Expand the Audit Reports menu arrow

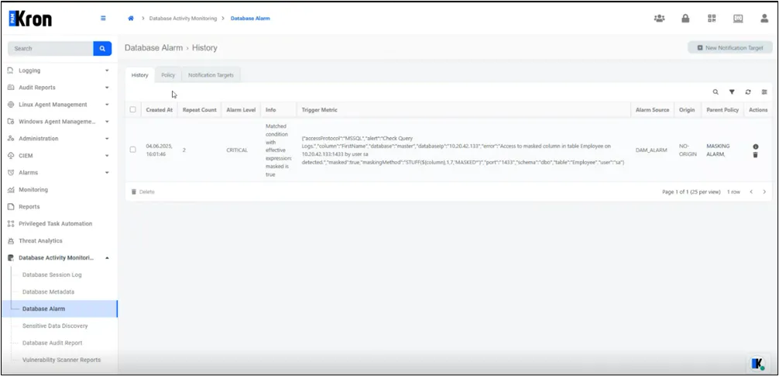click(107, 88)
